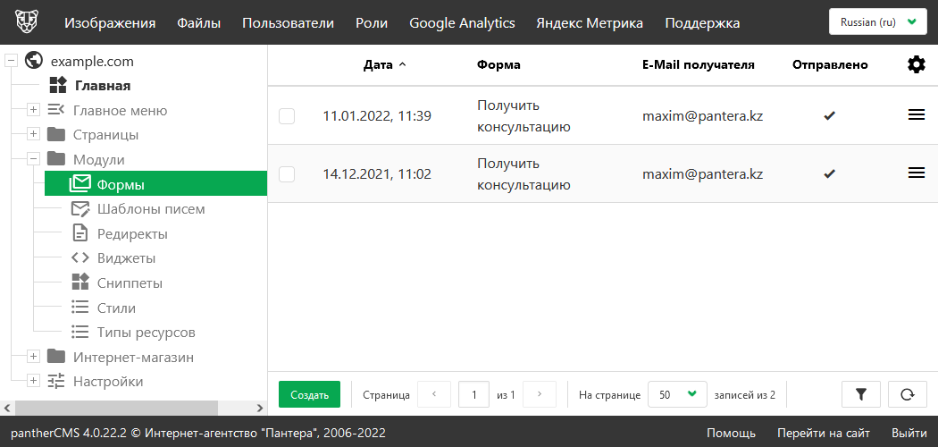
Task: Click the sidebar horizontal scrollbar
Action: [x=125, y=408]
